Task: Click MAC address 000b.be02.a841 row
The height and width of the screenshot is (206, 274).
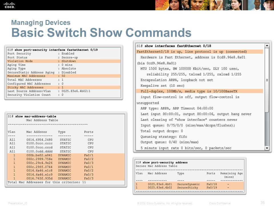Action: click(x=66, y=155)
